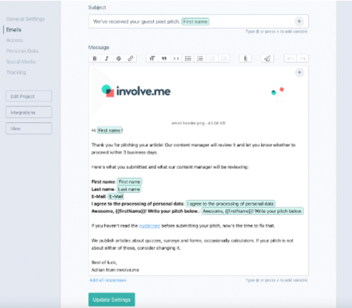352x308 pixels.
Task: Open Social Media settings
Action: (x=21, y=62)
